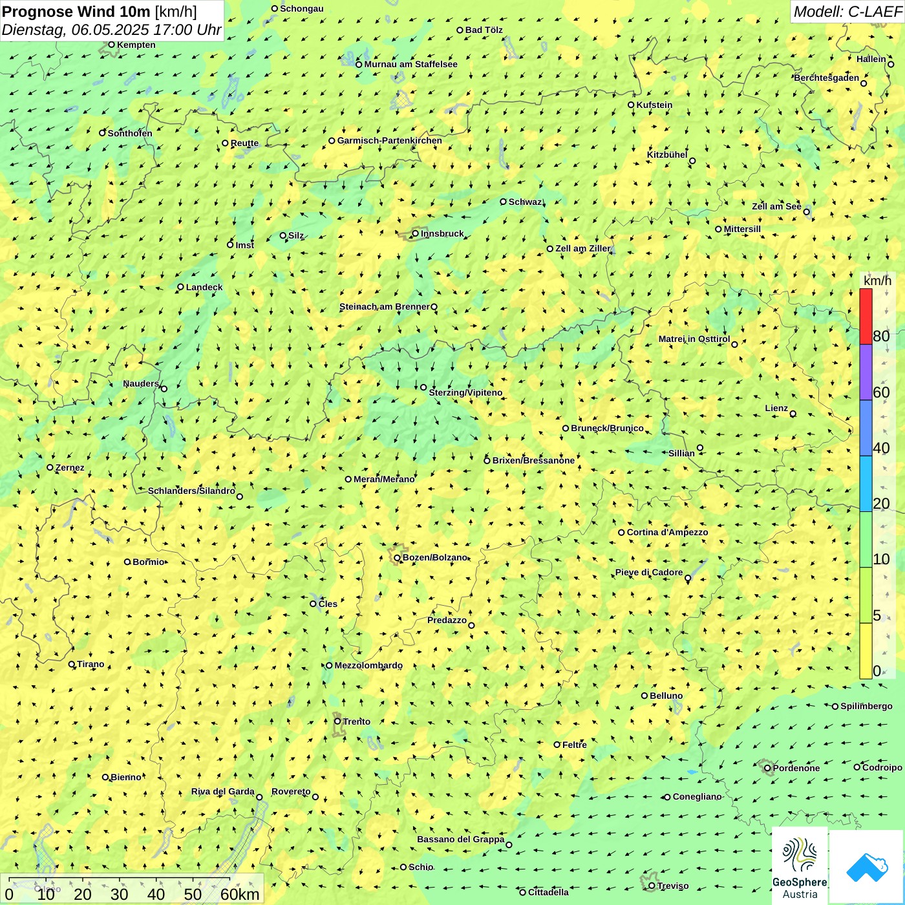Click the Landeck city label
Viewport: 905px width, 905px height.
pyautogui.click(x=204, y=287)
